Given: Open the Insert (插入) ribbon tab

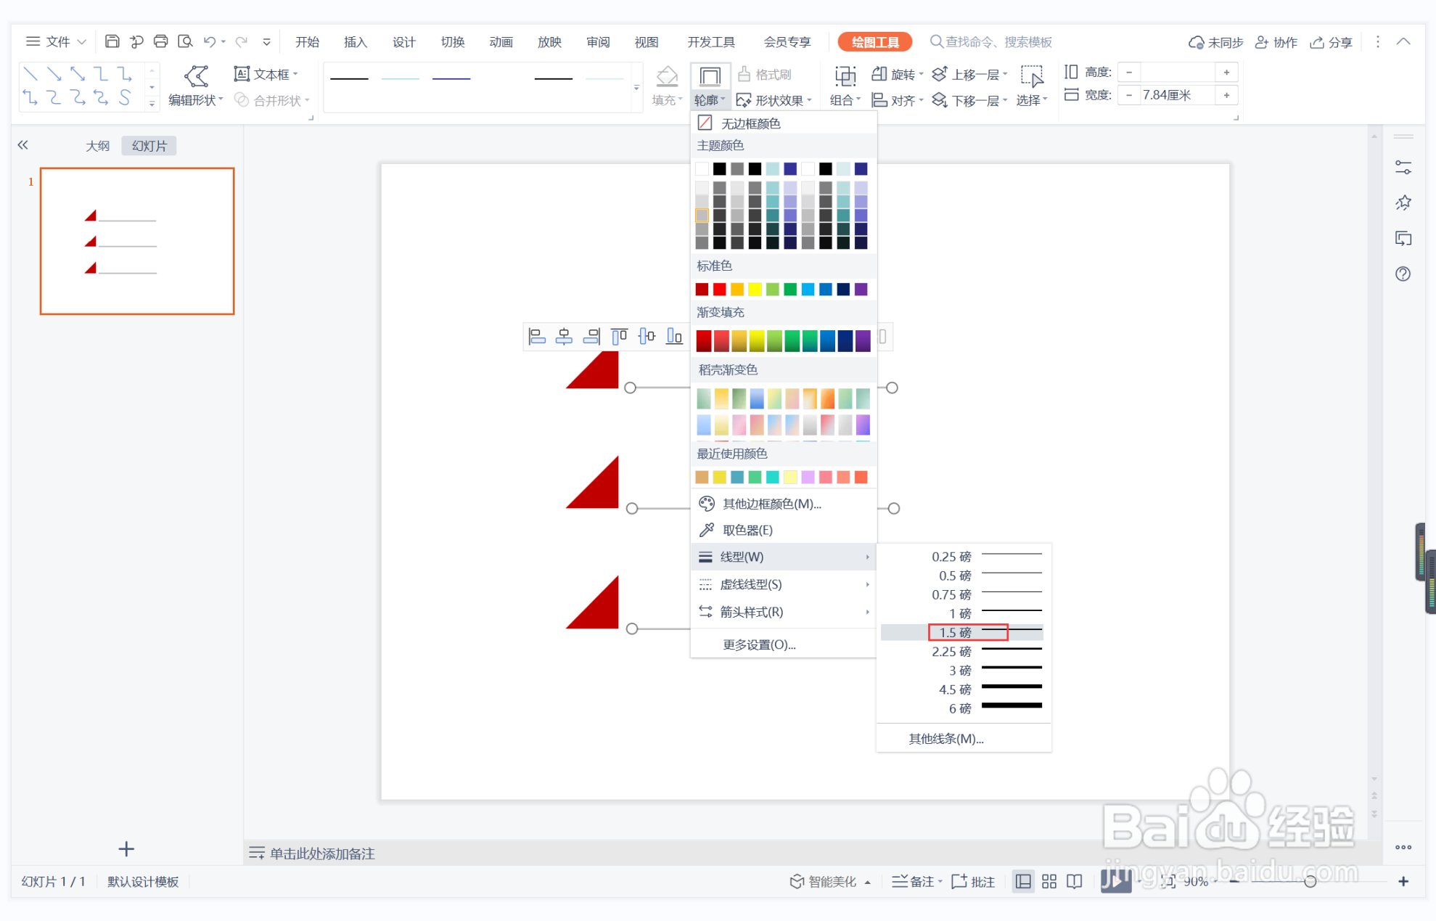Looking at the screenshot, I should [x=355, y=41].
